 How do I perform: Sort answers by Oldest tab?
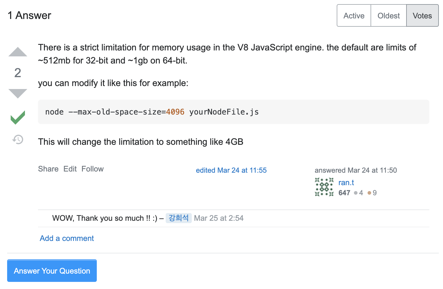pyautogui.click(x=388, y=16)
